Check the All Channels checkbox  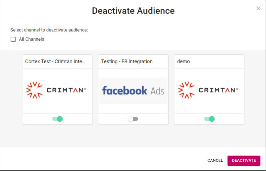(13, 39)
